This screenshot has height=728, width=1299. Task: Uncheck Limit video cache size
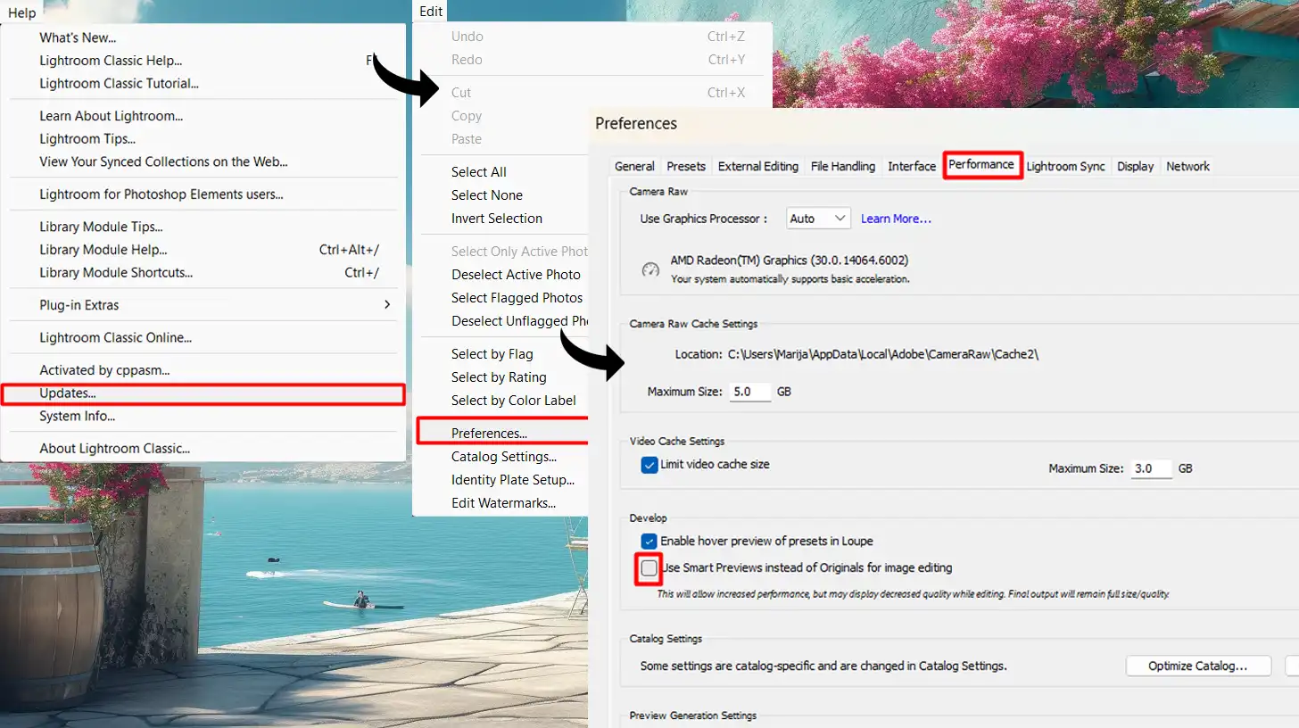[649, 465]
